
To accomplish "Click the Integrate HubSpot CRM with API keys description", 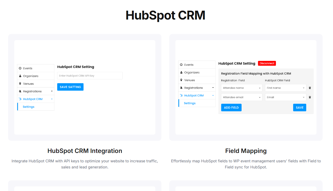I will point(85,164).
